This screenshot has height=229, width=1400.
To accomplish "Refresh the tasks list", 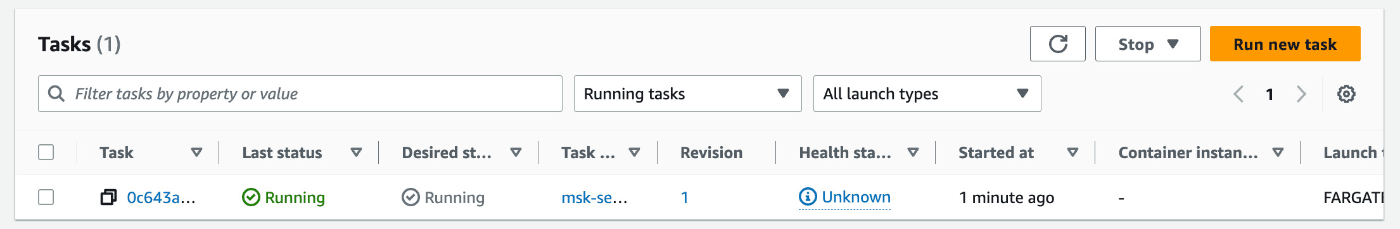I will coord(1057,44).
